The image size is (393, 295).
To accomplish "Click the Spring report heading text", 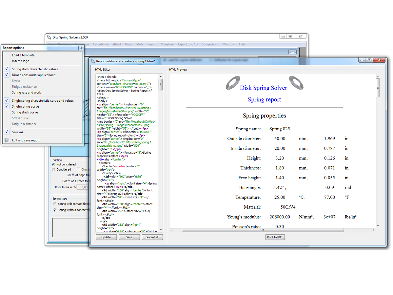I will (265, 99).
